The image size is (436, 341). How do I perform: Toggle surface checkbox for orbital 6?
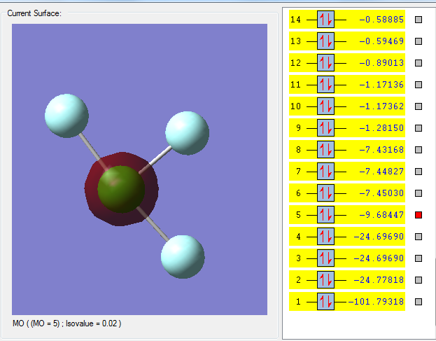click(x=419, y=193)
